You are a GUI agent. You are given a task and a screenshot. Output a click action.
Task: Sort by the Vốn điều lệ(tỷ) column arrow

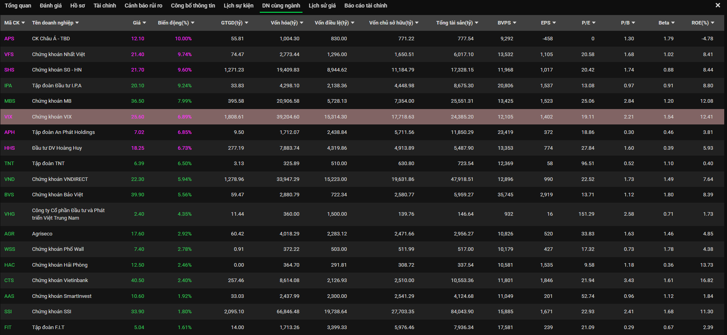[x=352, y=23]
